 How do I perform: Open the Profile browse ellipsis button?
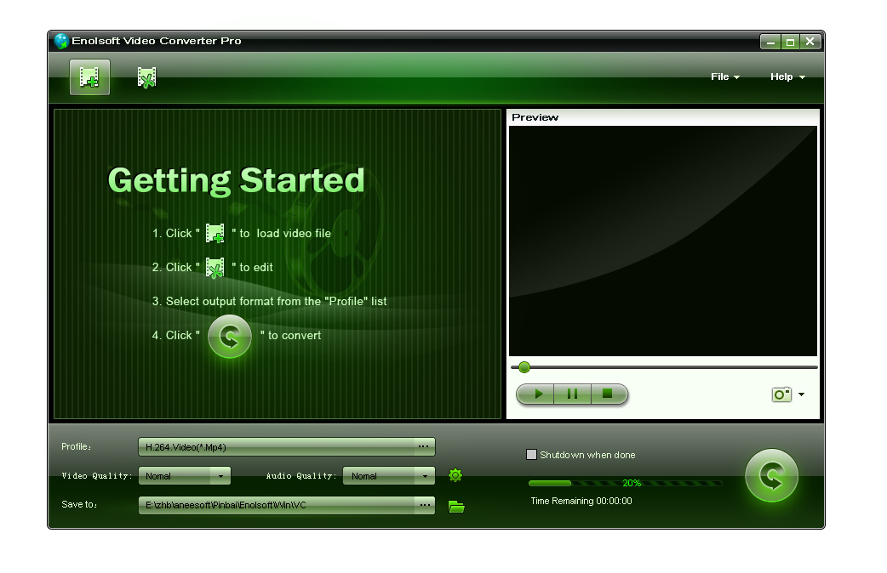(424, 446)
